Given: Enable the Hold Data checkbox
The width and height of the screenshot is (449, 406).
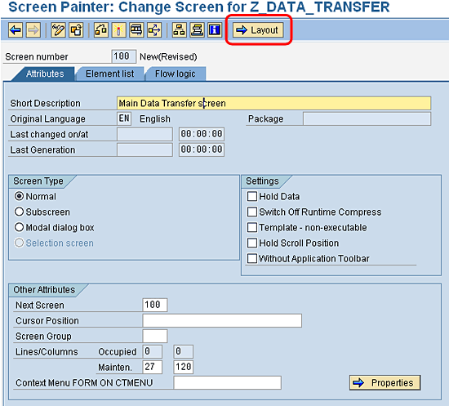Looking at the screenshot, I should [x=252, y=197].
